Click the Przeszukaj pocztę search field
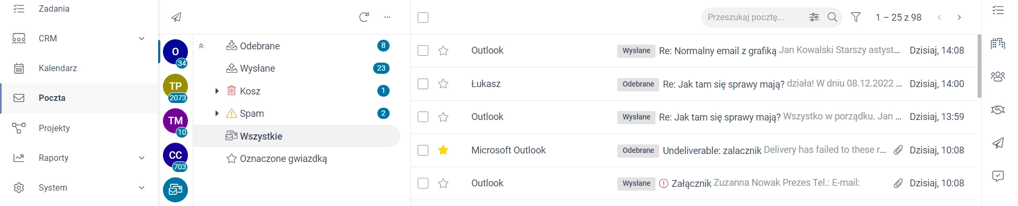The width and height of the screenshot is (1018, 206). coord(754,18)
